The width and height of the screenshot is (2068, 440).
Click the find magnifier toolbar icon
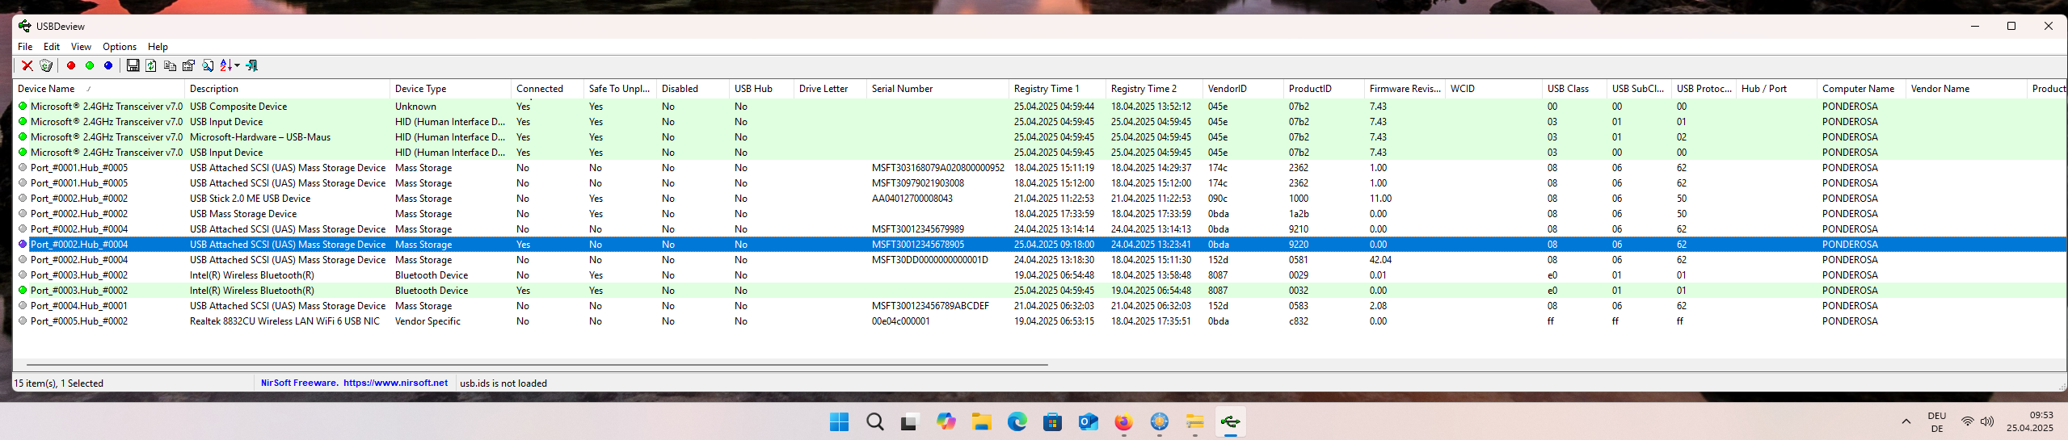[208, 66]
